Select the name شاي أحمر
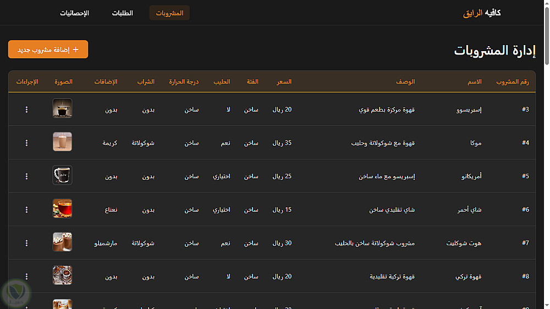The height and width of the screenshot is (309, 550). pyautogui.click(x=469, y=209)
